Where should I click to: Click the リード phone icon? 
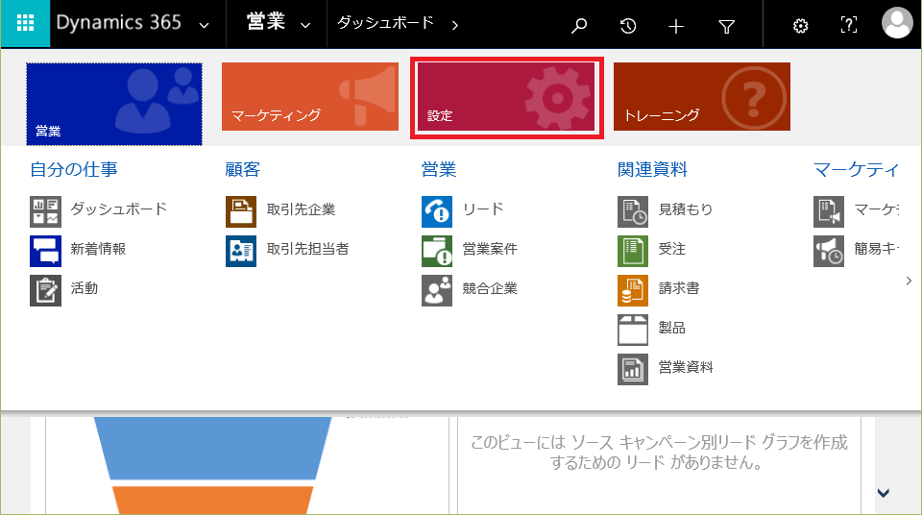point(437,212)
